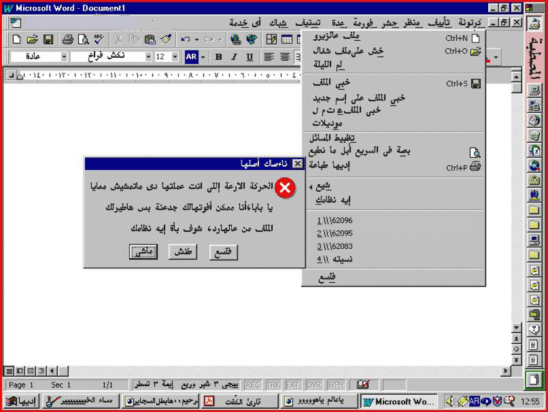The image size is (548, 412).
Task: Open the font size 12 dropdown
Action: [x=175, y=56]
